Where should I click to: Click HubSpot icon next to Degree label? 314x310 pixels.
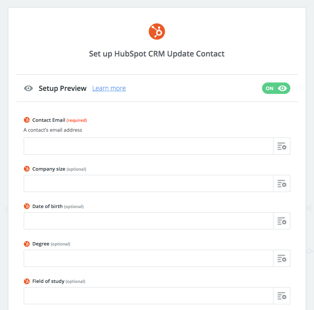(x=27, y=244)
